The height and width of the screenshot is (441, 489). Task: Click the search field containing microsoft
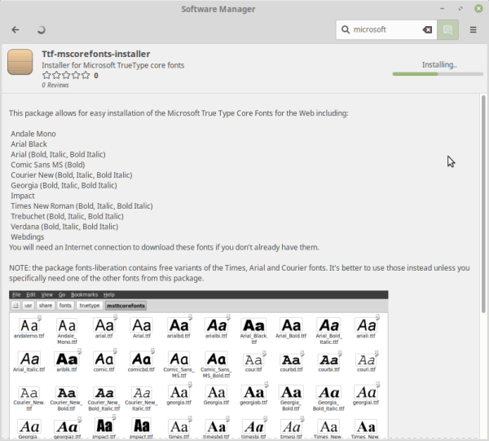(x=386, y=29)
